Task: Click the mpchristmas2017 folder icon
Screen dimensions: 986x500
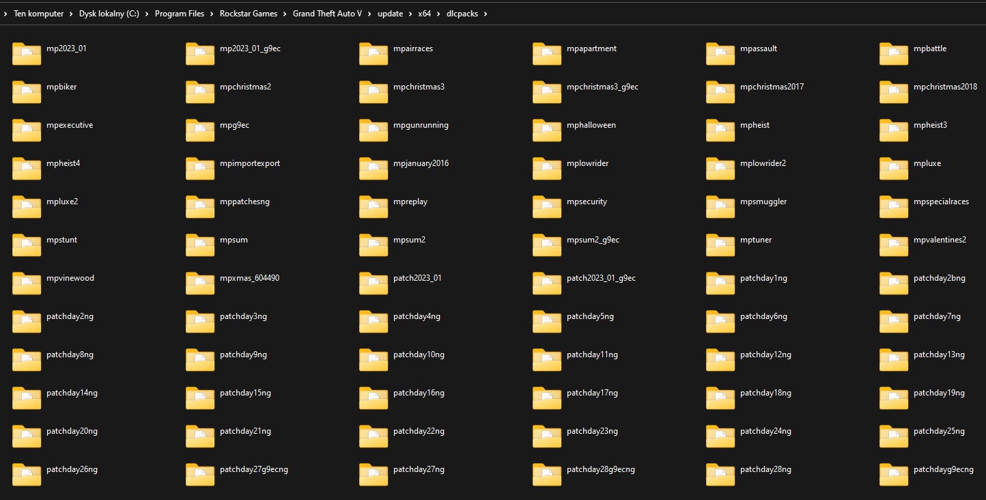Action: (x=720, y=92)
